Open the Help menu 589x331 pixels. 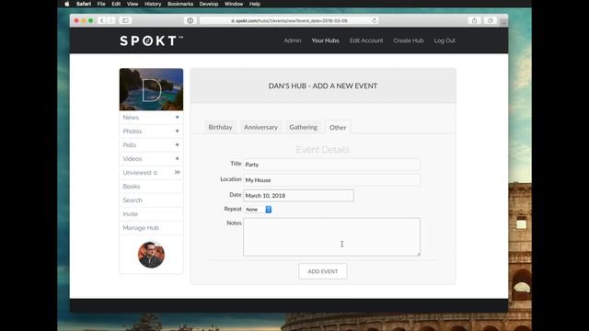pos(255,4)
